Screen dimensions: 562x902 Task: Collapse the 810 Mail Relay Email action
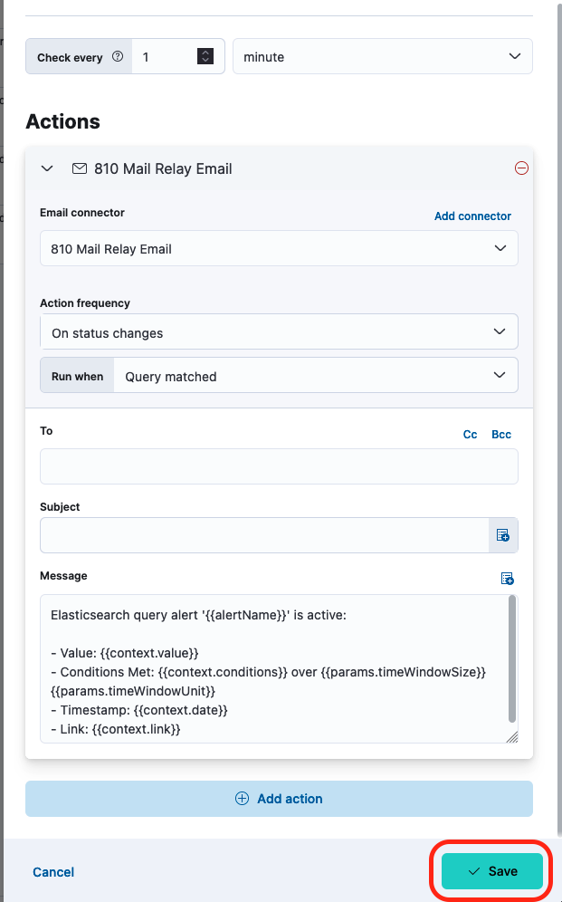click(48, 168)
